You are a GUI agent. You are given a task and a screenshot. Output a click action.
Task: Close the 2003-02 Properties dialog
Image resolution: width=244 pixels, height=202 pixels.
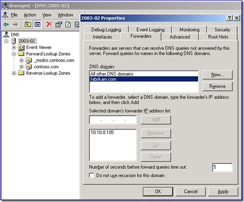237,18
